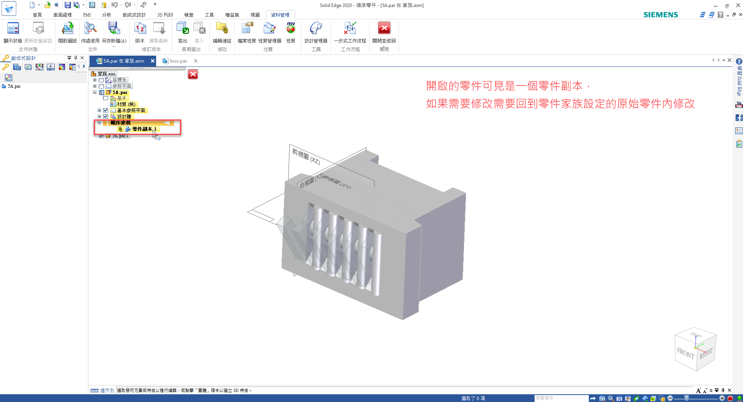Select 5A.par in the left panel list

pos(14,86)
